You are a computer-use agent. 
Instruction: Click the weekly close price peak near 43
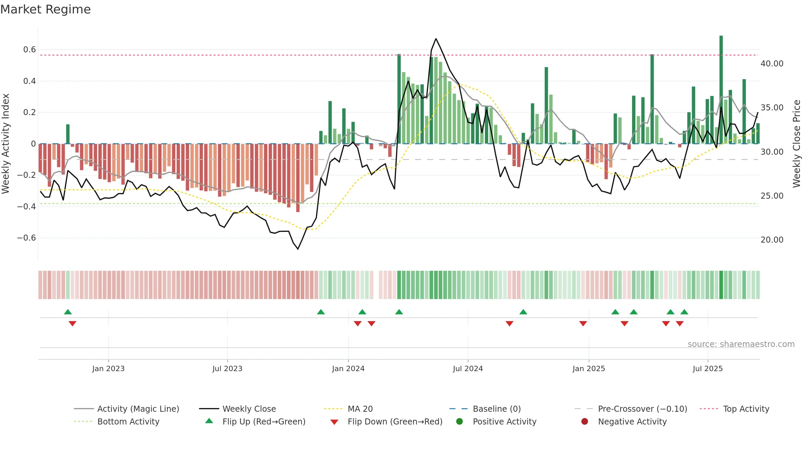click(x=436, y=39)
